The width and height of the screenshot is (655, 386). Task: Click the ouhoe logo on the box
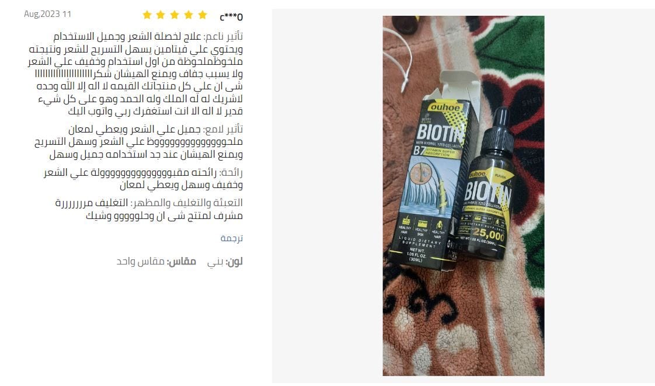click(445, 107)
